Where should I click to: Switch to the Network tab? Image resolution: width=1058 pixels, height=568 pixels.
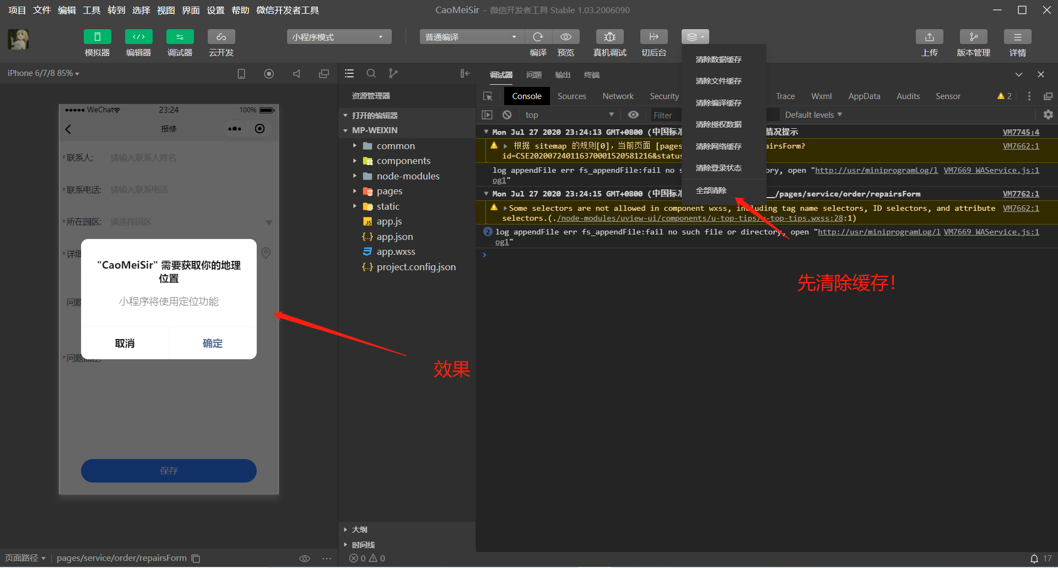tap(618, 96)
